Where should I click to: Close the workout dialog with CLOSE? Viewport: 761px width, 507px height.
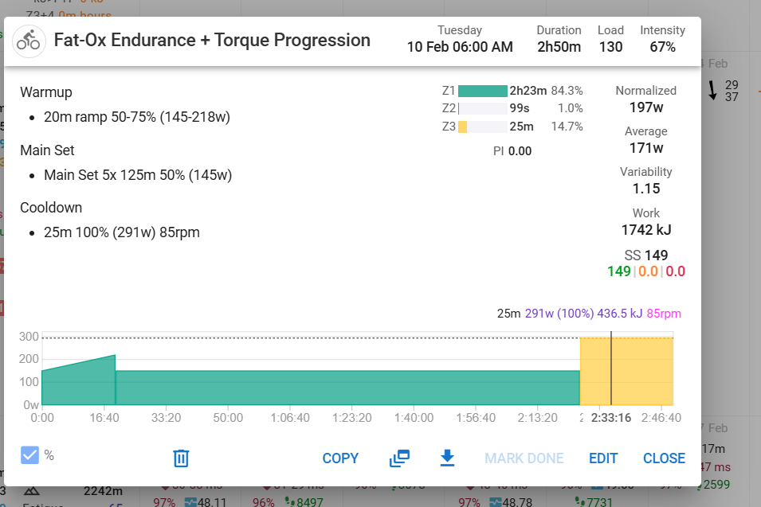pos(664,458)
